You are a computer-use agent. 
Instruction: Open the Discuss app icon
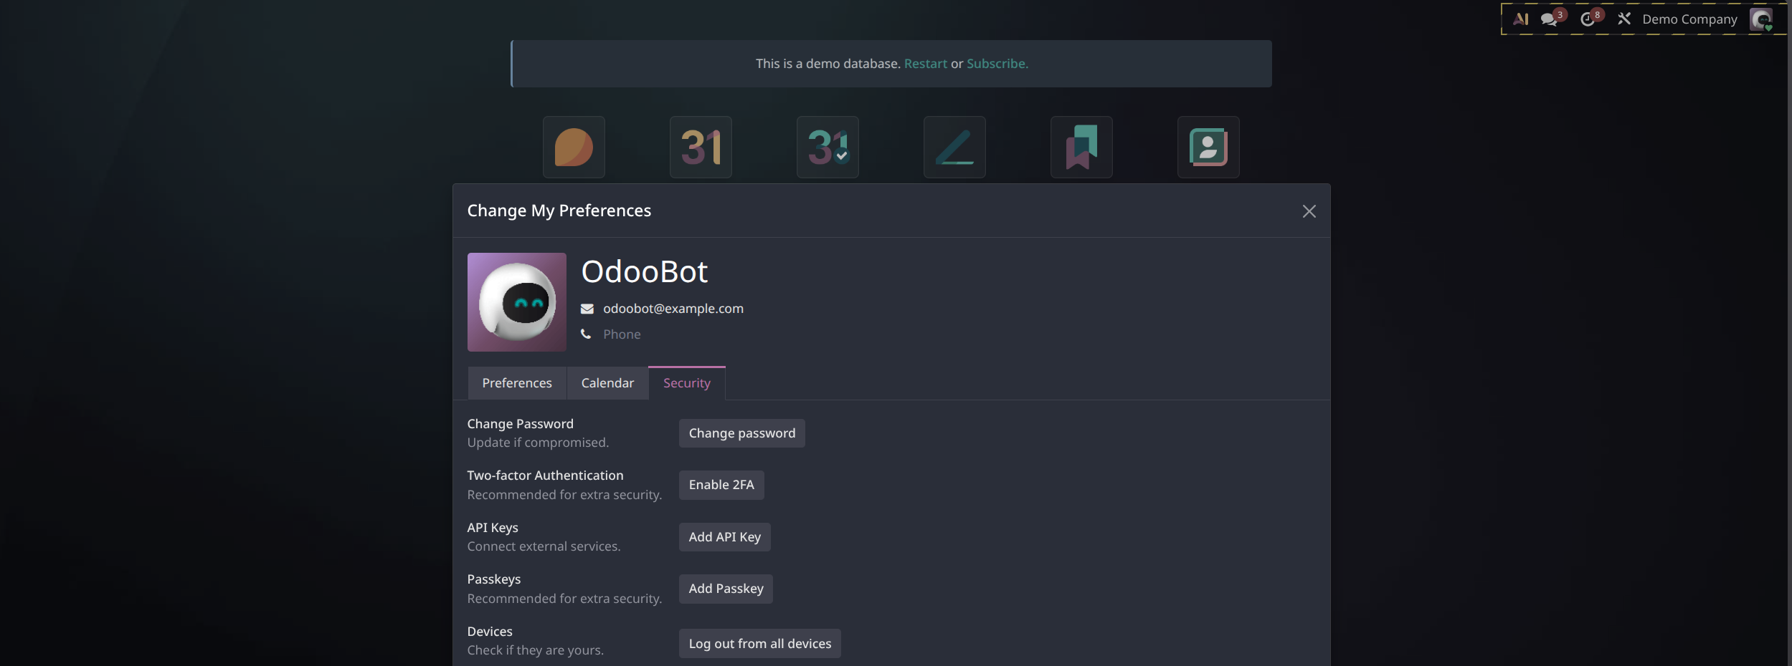coord(574,147)
